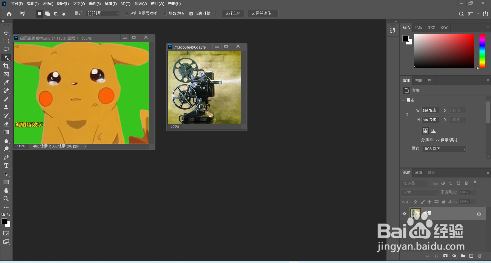Select the Dodge tool

6,149
